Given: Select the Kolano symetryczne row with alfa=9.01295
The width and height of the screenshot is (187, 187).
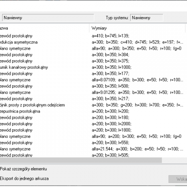Looking at the screenshot, I should click(x=93, y=92).
